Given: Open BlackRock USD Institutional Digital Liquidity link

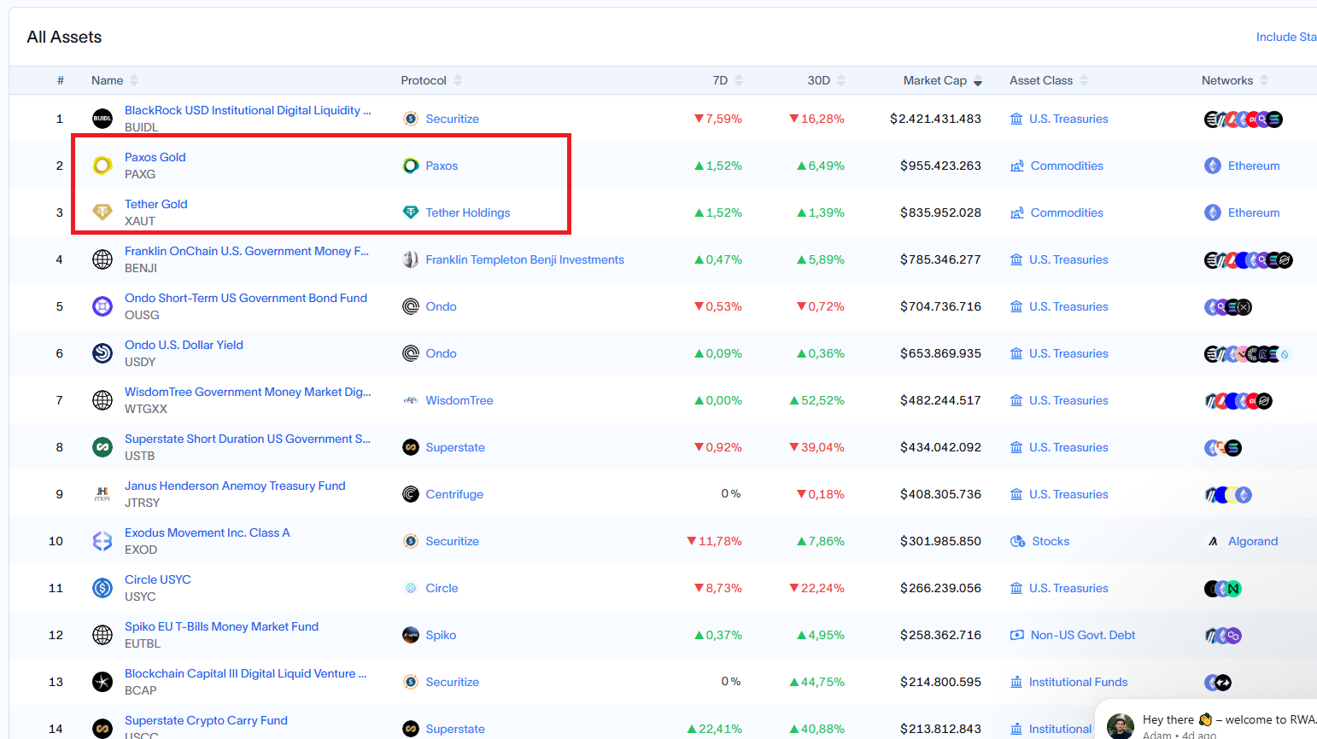Looking at the screenshot, I should click(248, 110).
